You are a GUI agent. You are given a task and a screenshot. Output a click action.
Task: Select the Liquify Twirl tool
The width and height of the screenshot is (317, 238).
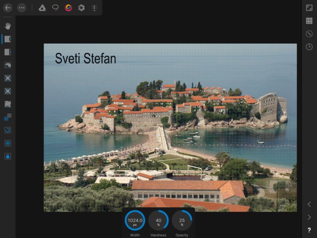(8, 65)
